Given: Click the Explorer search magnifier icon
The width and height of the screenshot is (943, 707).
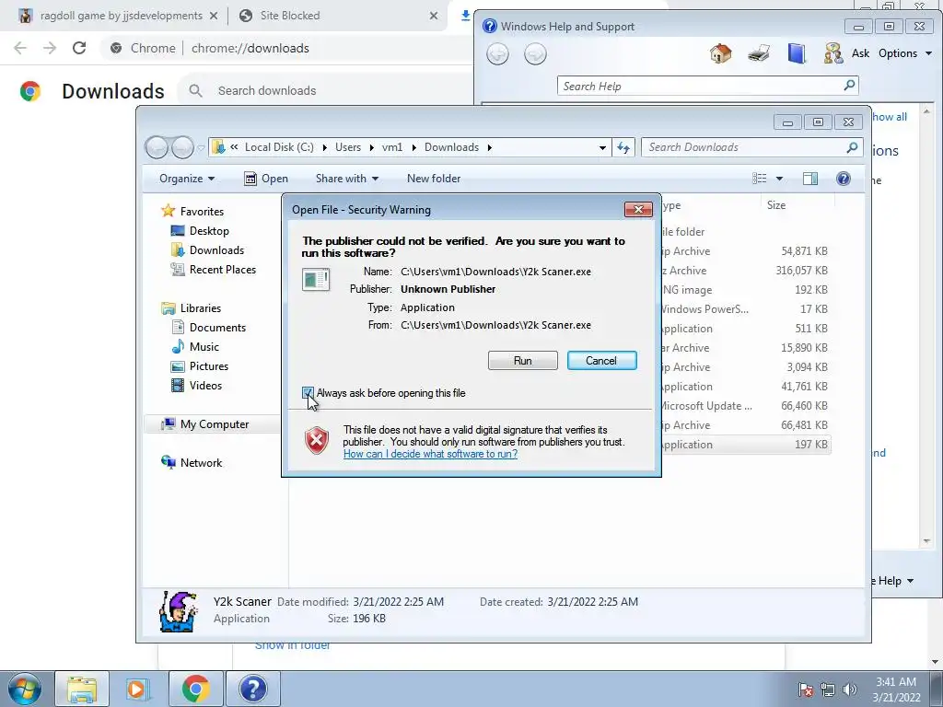Looking at the screenshot, I should click(x=852, y=147).
